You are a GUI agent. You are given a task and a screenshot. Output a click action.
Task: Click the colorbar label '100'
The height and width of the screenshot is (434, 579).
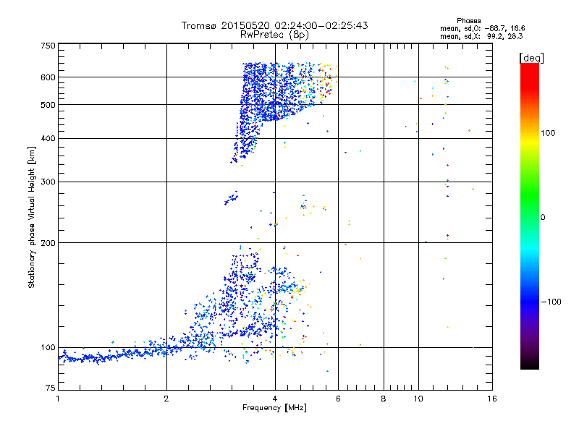pos(548,133)
